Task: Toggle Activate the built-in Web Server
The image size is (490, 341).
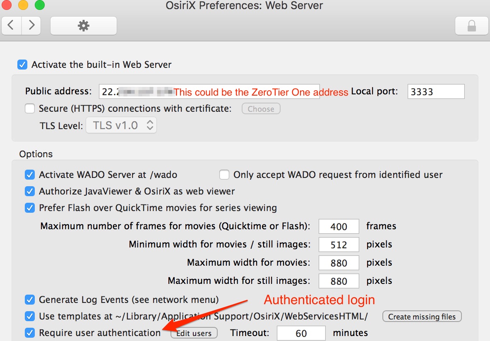Action: (22, 65)
